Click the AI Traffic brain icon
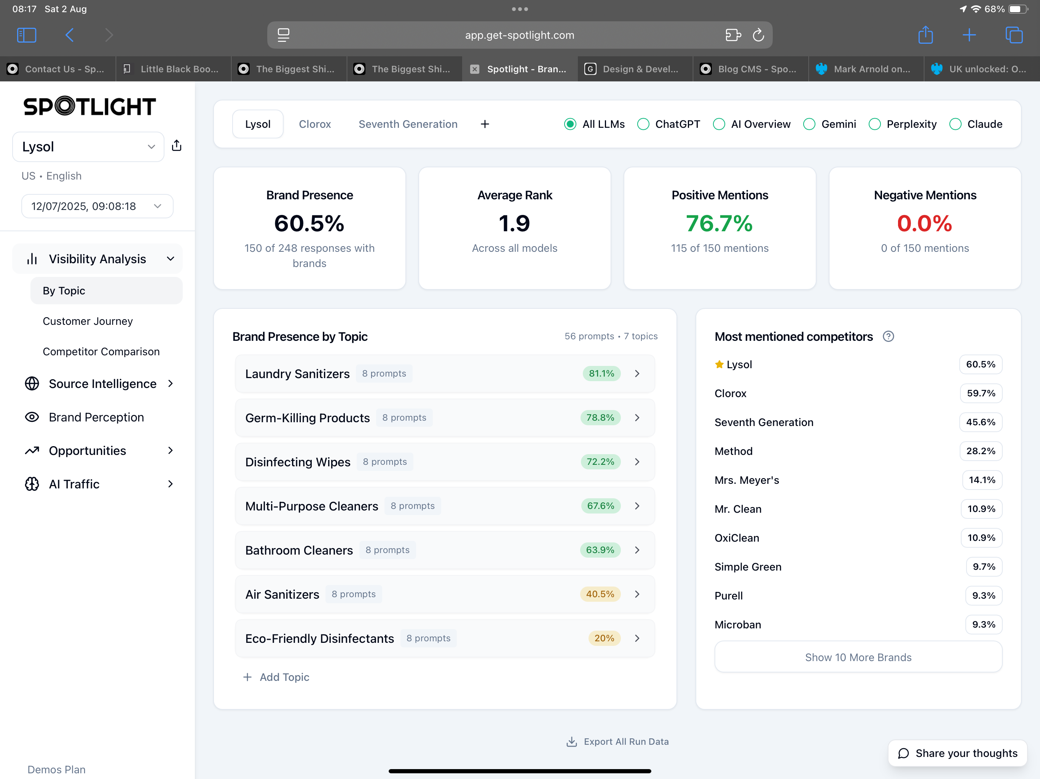The image size is (1040, 779). (x=32, y=484)
